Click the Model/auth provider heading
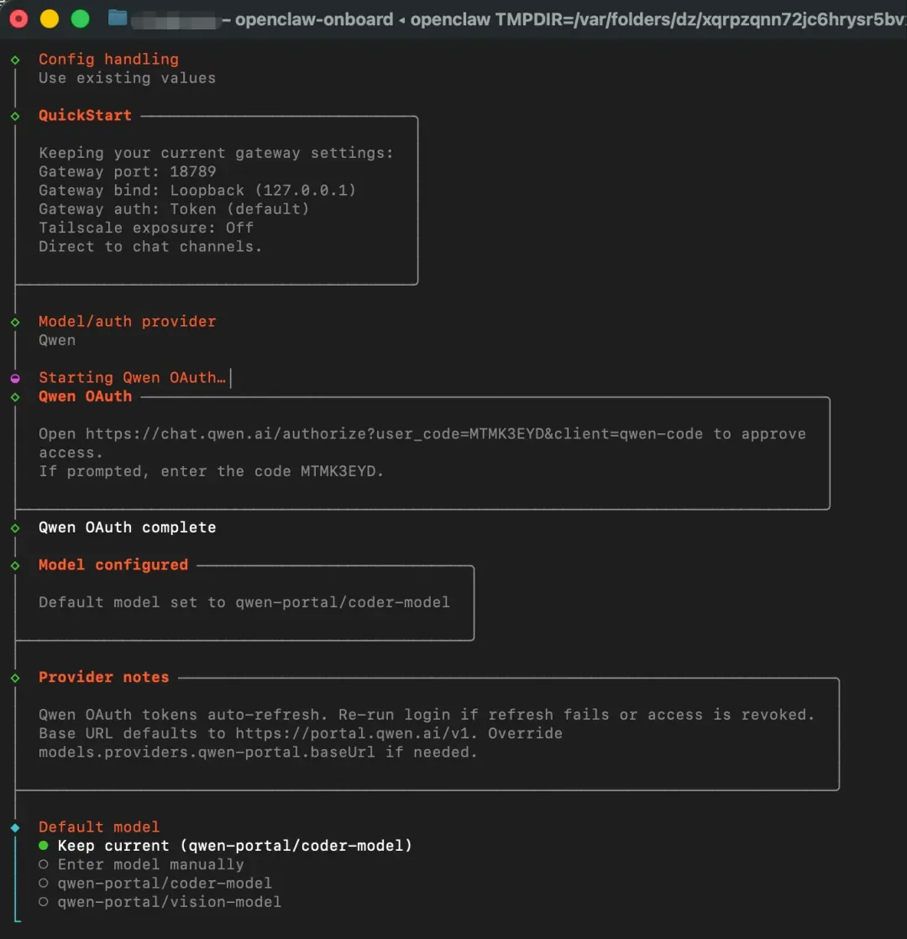The image size is (907, 939). coord(128,321)
